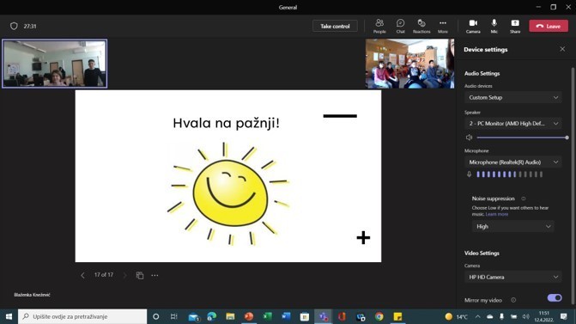Open Cortana circle icon in taskbar

[155, 316]
